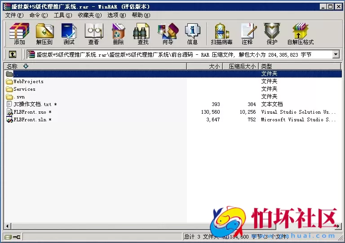The height and width of the screenshot is (243, 345).
Task: Open the Favorites (收藏夹) menu
Action: pos(90,15)
